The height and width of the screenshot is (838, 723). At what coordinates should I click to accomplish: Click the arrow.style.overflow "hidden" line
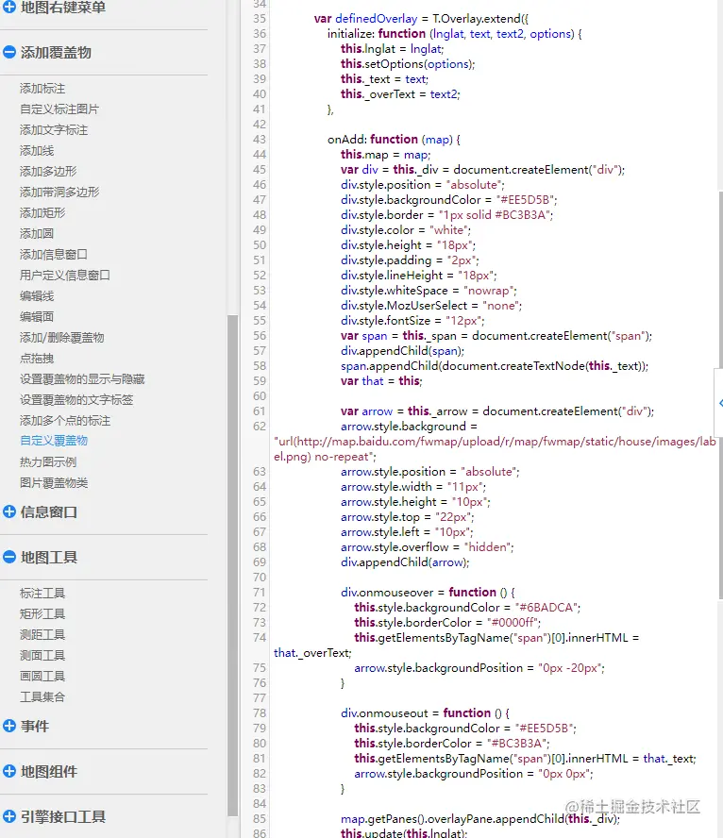[x=428, y=547]
